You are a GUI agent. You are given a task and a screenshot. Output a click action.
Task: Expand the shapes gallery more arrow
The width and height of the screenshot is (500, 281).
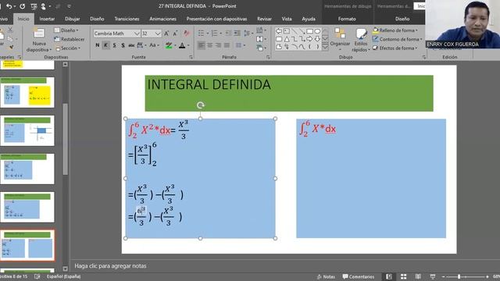tap(325, 47)
